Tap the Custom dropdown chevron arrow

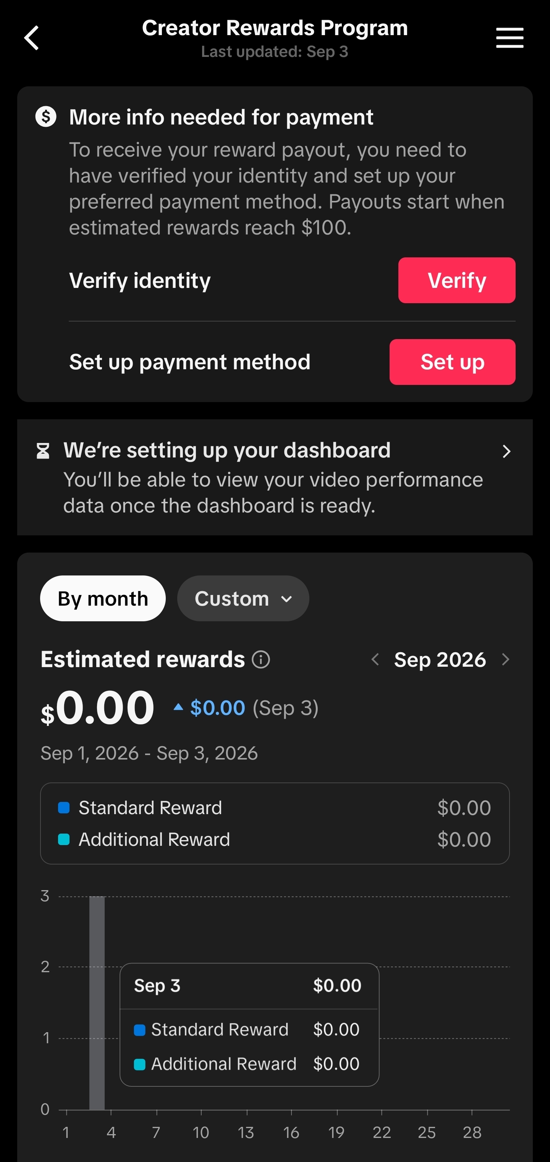(286, 599)
